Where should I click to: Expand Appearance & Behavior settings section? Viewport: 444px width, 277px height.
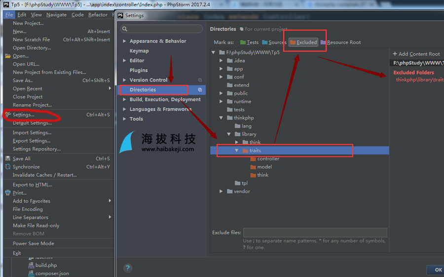point(124,41)
